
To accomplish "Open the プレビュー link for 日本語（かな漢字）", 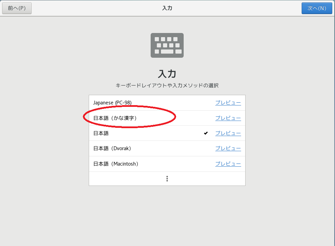I will click(x=228, y=118).
